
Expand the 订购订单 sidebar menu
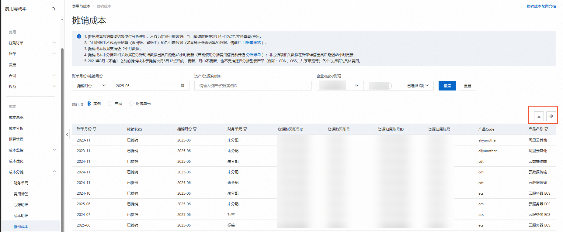54,43
